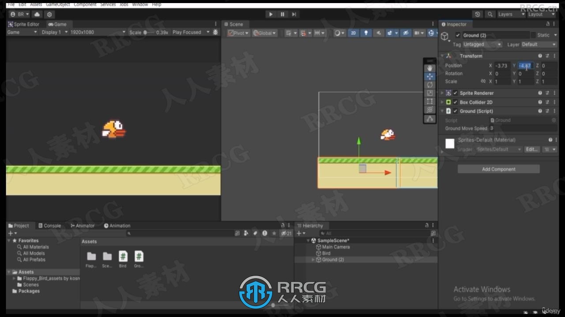Screen dimensions: 565x317
Task: Click the bug icon in the Game view toolbar
Action: pos(215,32)
